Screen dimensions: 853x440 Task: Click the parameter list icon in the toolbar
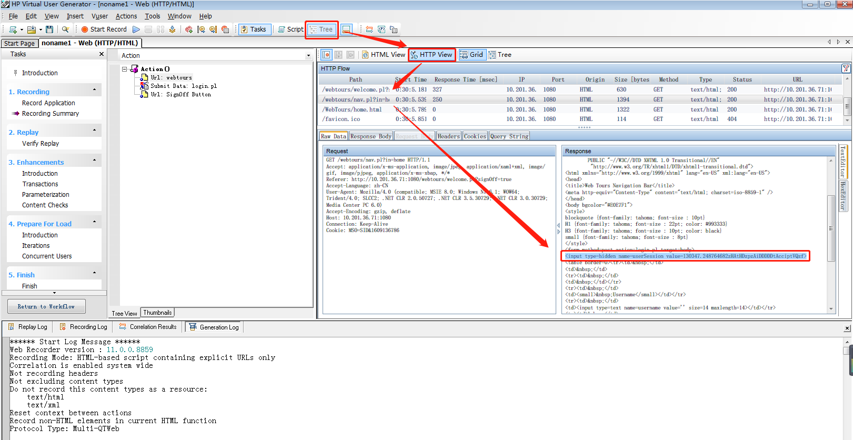pyautogui.click(x=382, y=29)
